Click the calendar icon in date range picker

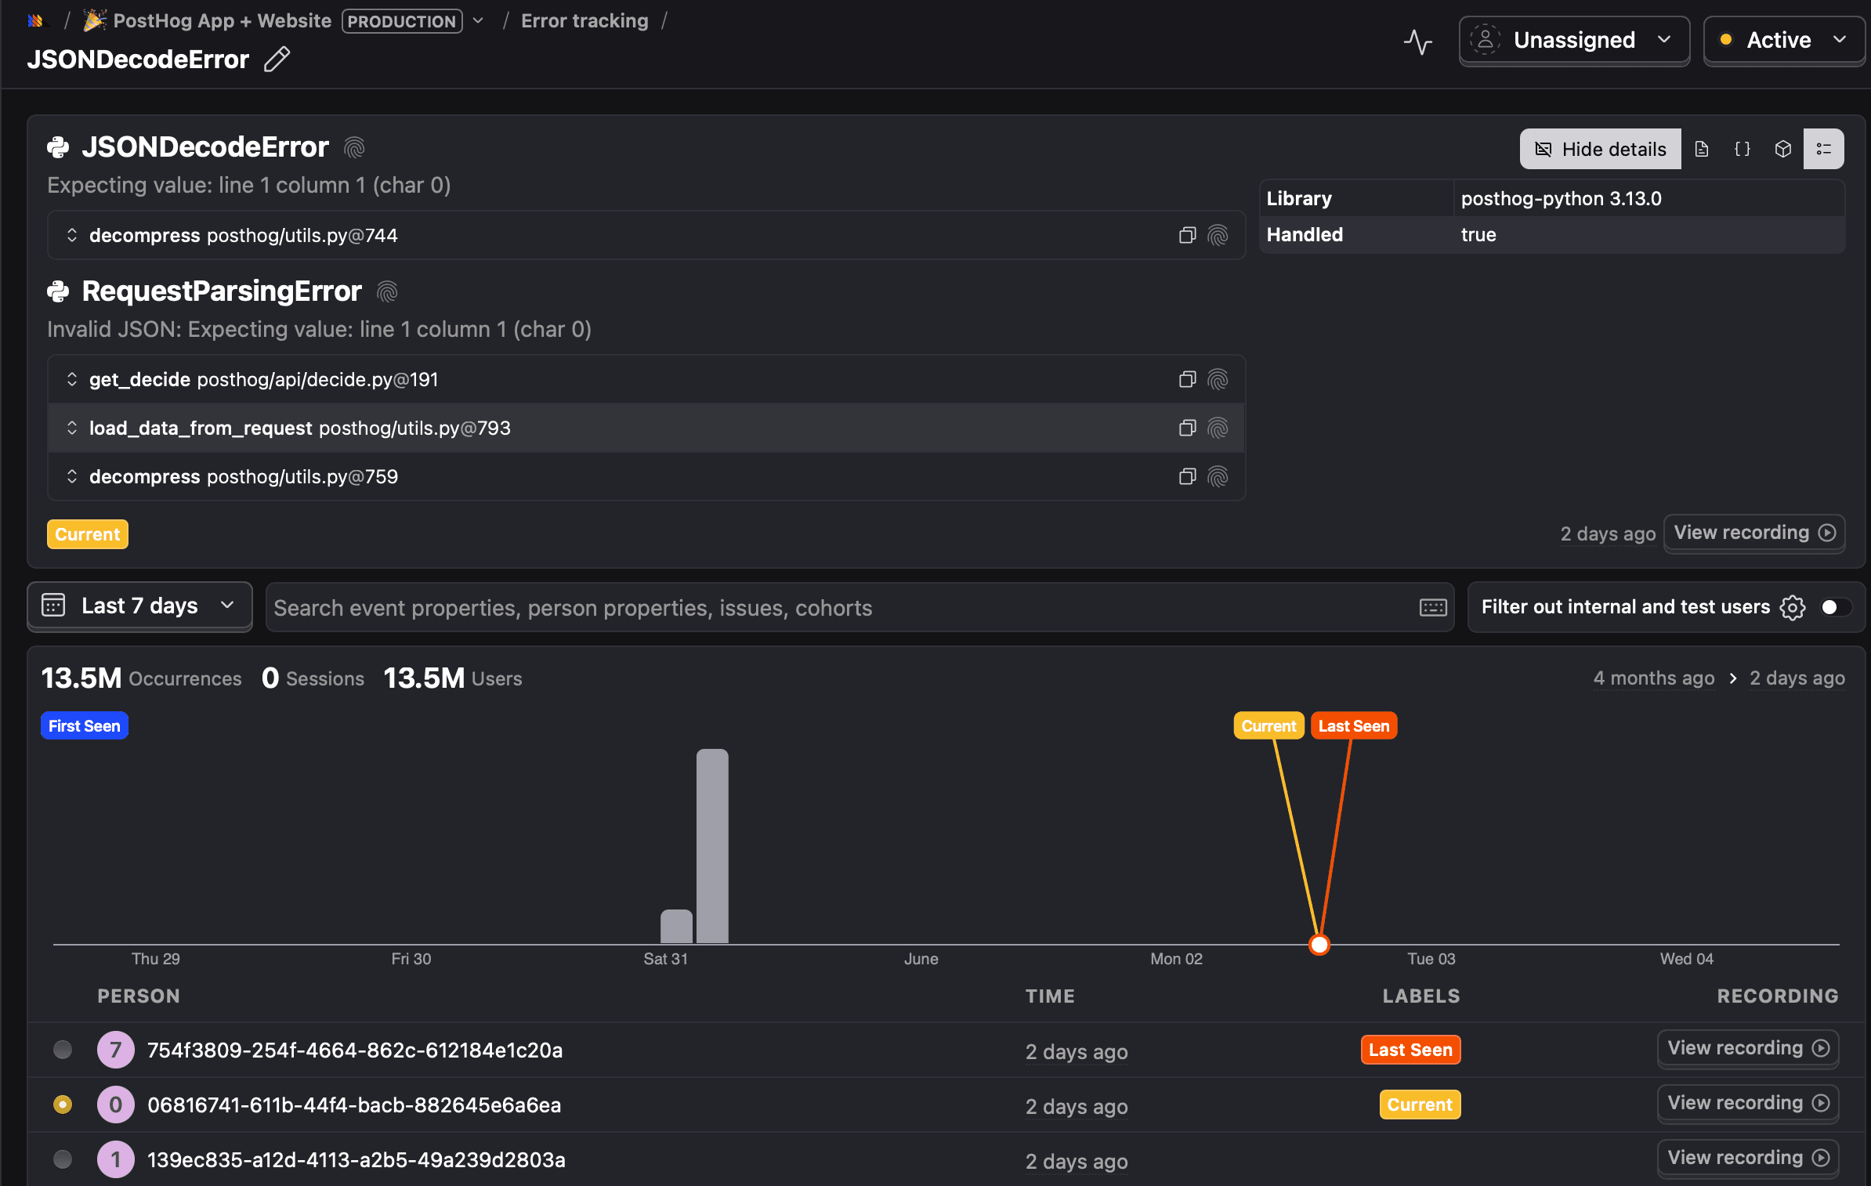pos(53,606)
